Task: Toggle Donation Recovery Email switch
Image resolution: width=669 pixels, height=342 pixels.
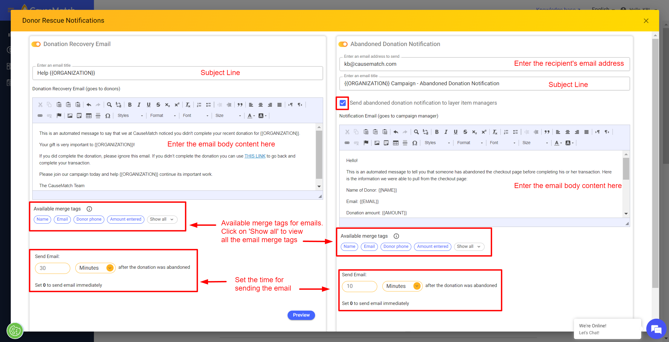Action: click(36, 44)
